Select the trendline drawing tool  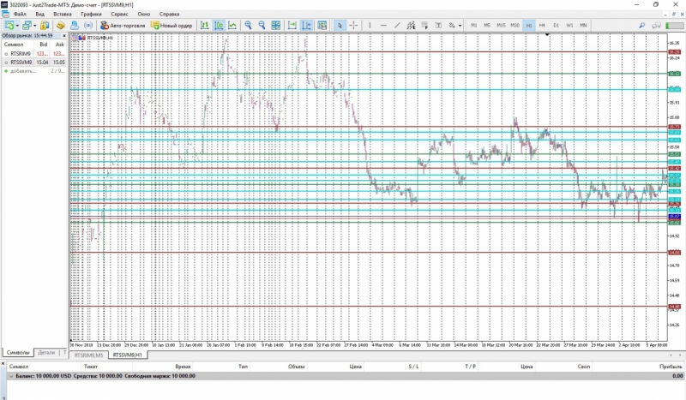pyautogui.click(x=397, y=26)
